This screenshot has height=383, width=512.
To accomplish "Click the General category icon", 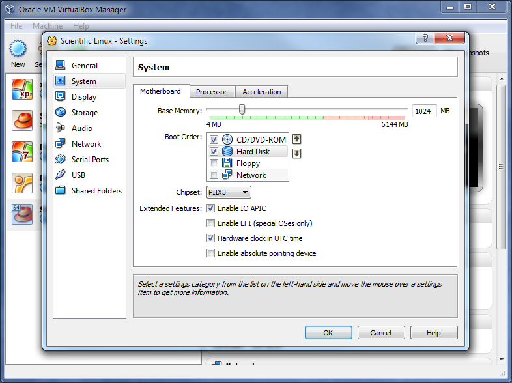I will point(61,65).
